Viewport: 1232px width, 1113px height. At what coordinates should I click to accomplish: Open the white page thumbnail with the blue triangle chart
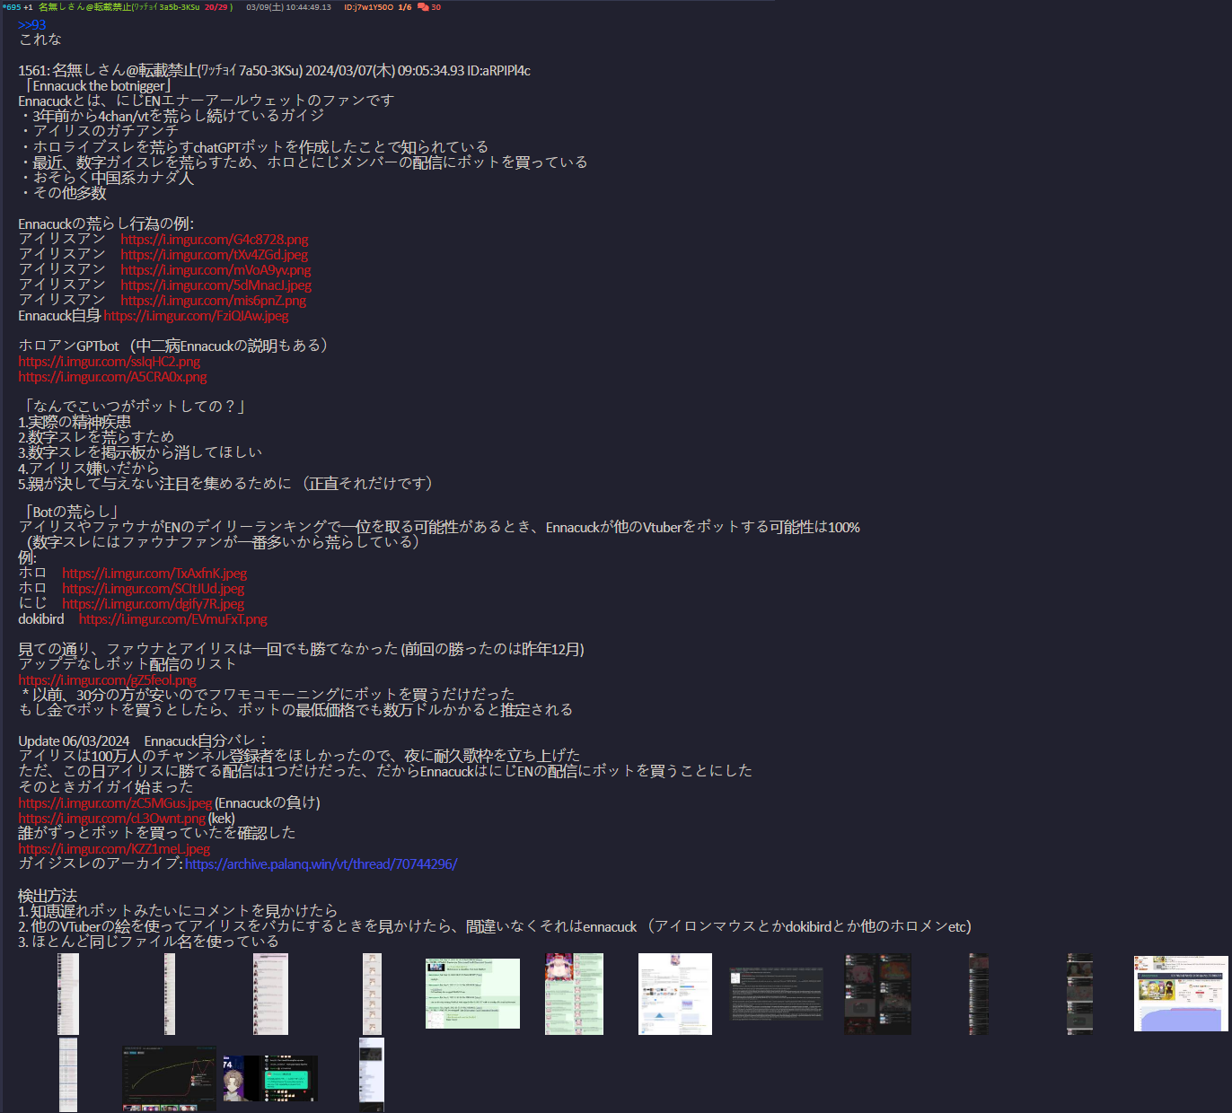[x=675, y=994]
